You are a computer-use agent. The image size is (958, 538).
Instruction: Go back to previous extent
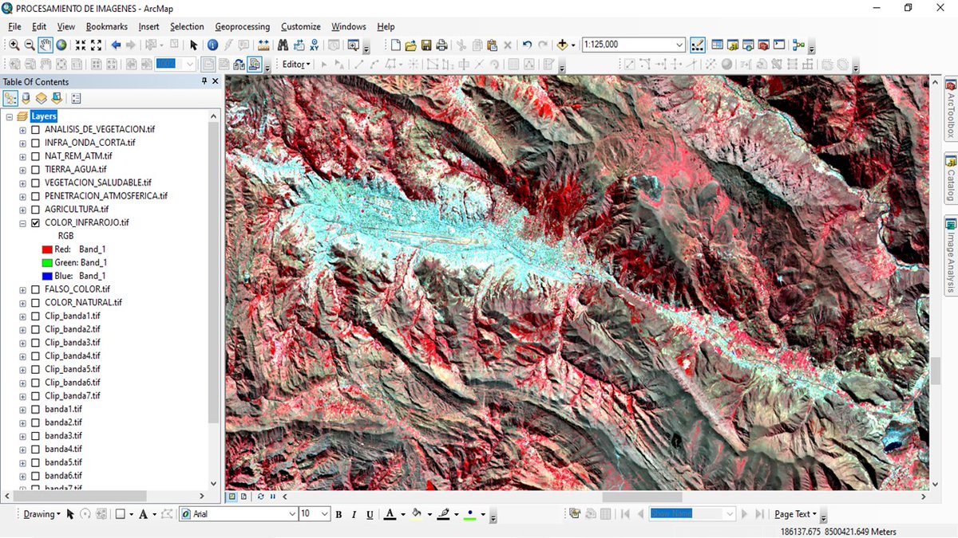(116, 45)
